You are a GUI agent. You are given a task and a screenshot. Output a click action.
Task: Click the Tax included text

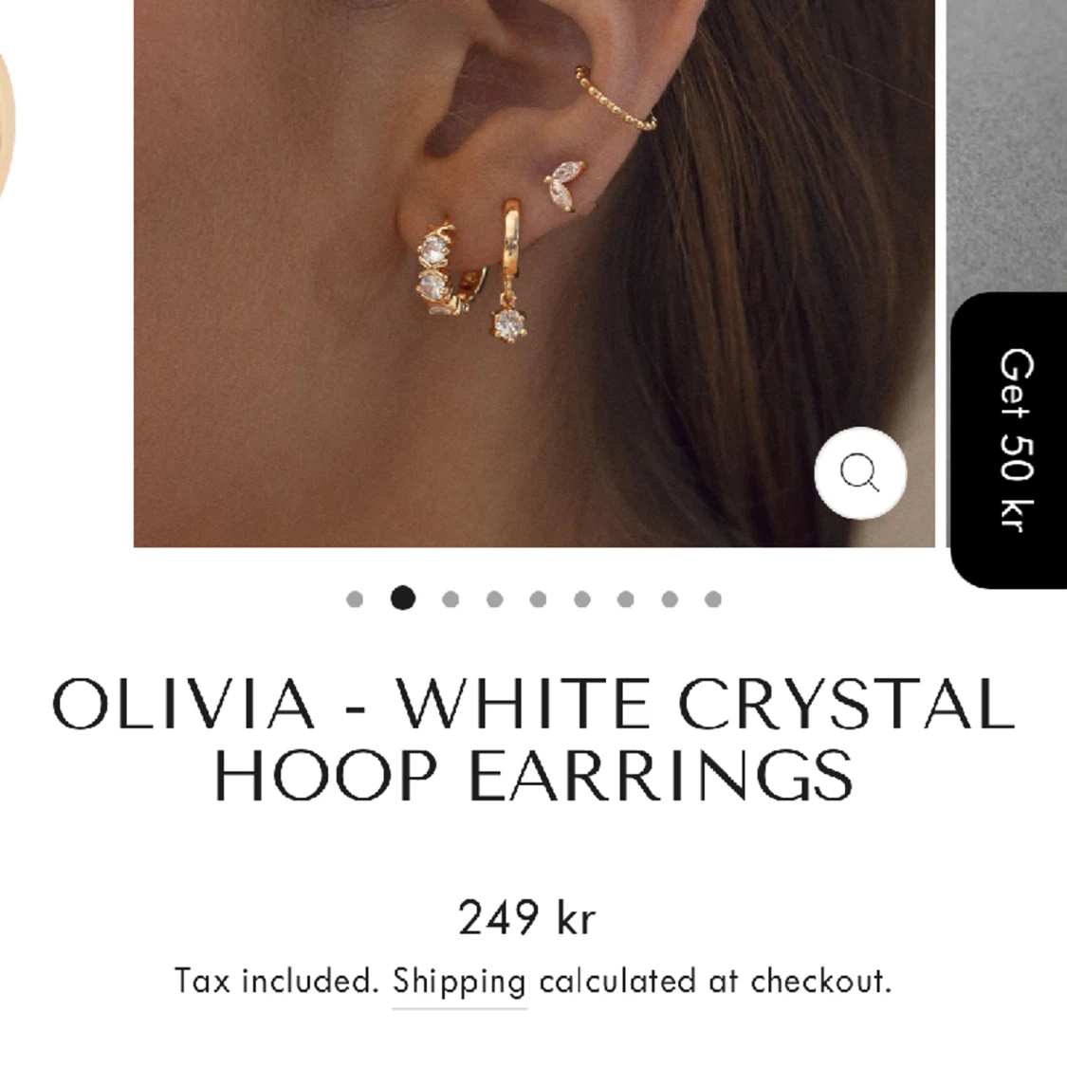pos(277,982)
